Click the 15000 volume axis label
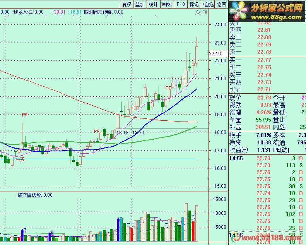 pos(219,199)
